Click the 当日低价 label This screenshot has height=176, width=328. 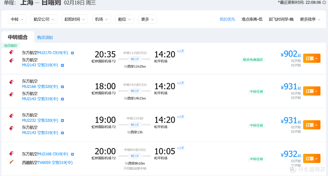[10, 45]
